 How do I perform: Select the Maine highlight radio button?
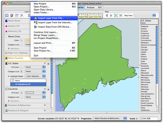pyautogui.click(x=13, y=81)
